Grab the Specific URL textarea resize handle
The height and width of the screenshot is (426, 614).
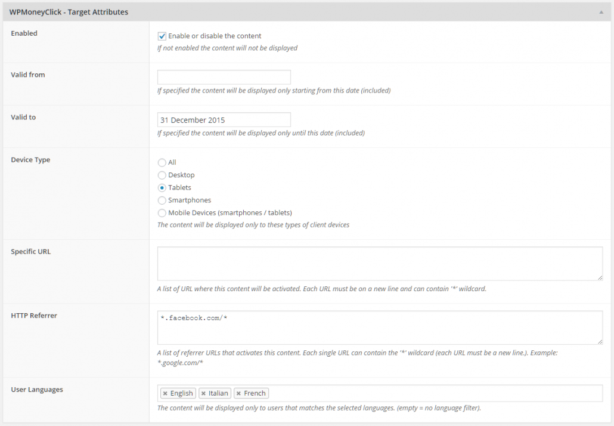click(600, 277)
